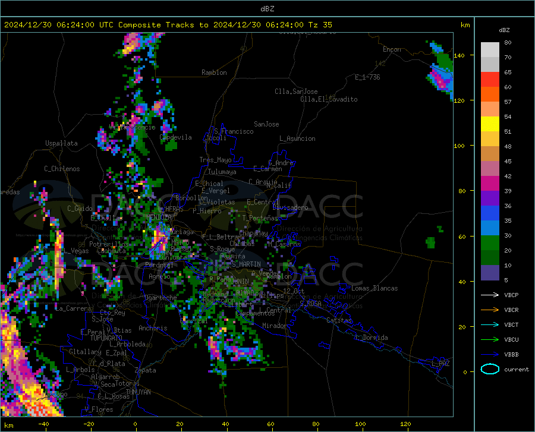
Task: Click the TUPUNGATO label on the map
Action: click(106, 338)
